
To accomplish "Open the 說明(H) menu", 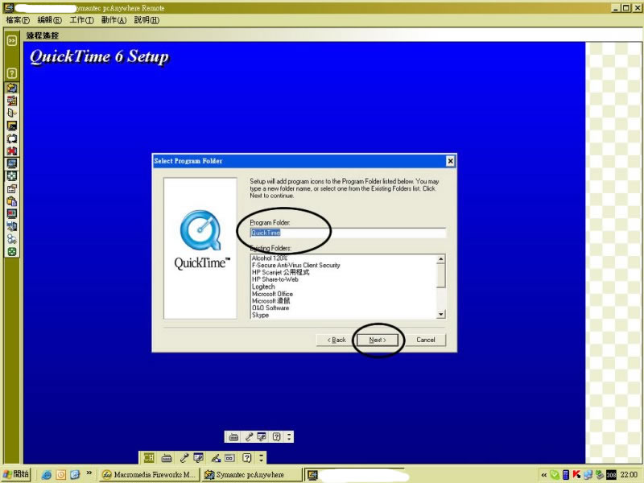I will [x=147, y=20].
